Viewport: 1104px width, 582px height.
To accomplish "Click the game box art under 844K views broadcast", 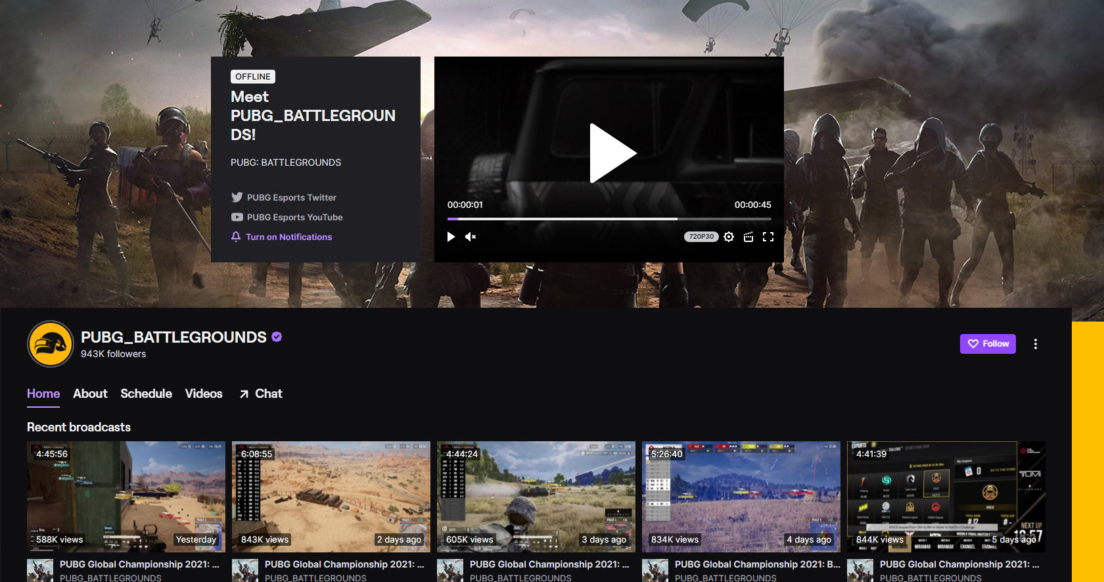I will click(860, 570).
